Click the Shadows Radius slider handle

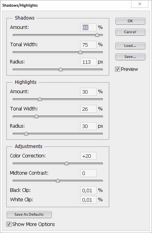pos(60,69)
